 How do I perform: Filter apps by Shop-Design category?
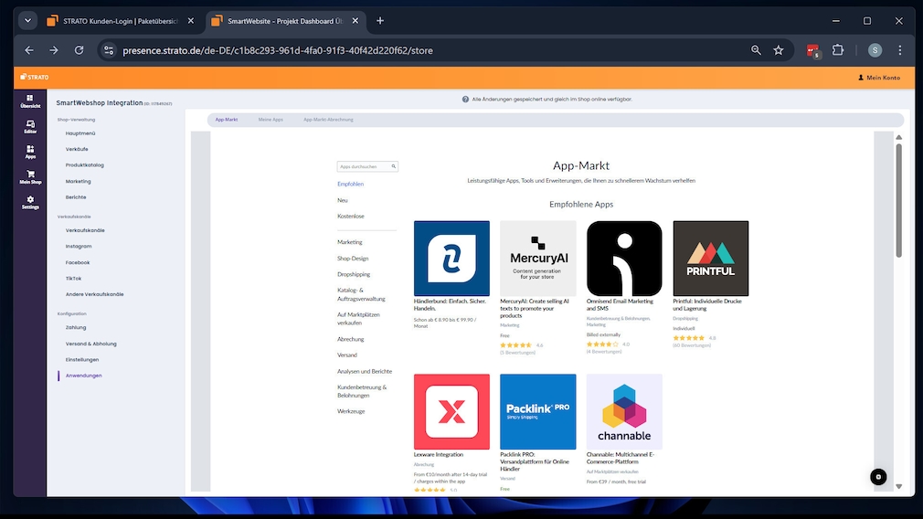coord(353,259)
